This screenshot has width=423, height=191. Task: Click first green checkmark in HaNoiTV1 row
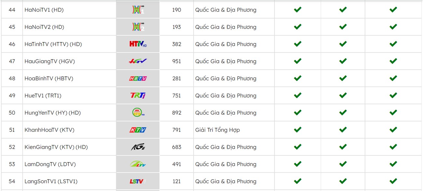click(297, 10)
